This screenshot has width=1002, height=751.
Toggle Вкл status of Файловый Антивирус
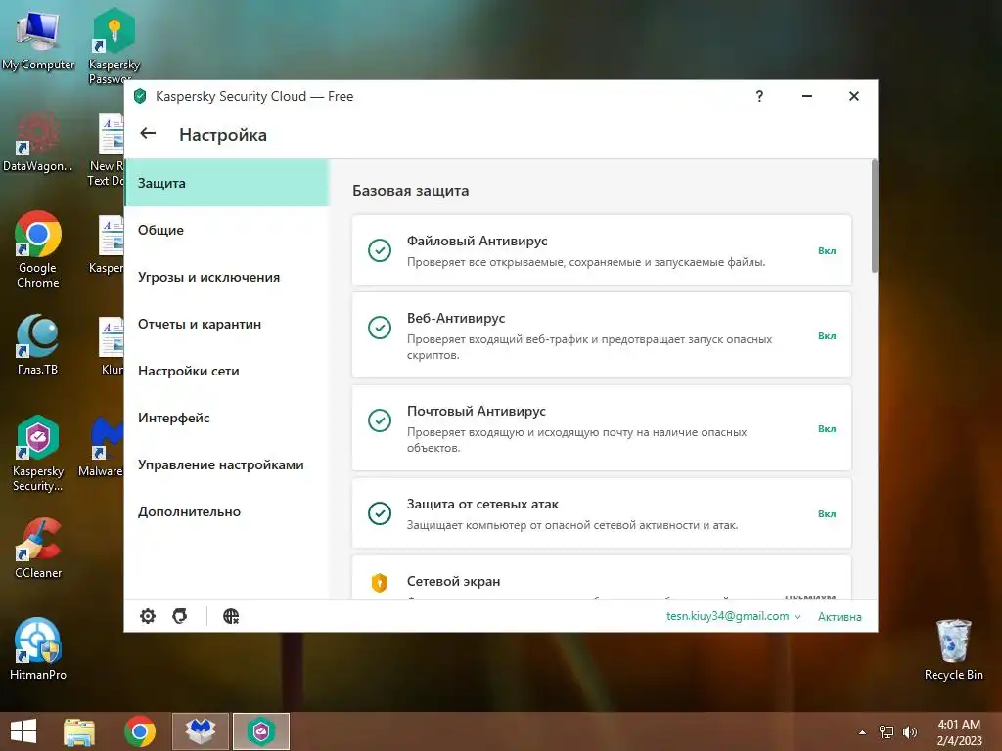[827, 251]
